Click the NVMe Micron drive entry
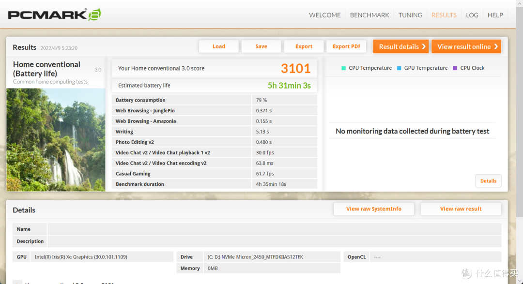The width and height of the screenshot is (523, 284). 272,257
